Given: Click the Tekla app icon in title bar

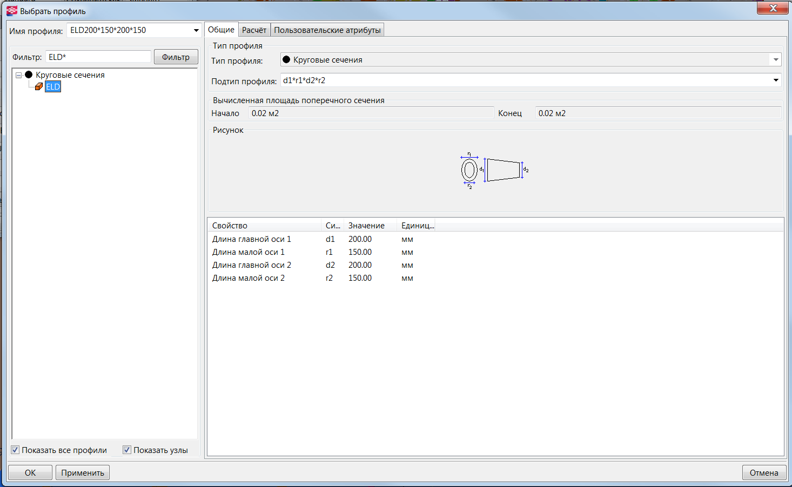Looking at the screenshot, I should click(x=12, y=11).
